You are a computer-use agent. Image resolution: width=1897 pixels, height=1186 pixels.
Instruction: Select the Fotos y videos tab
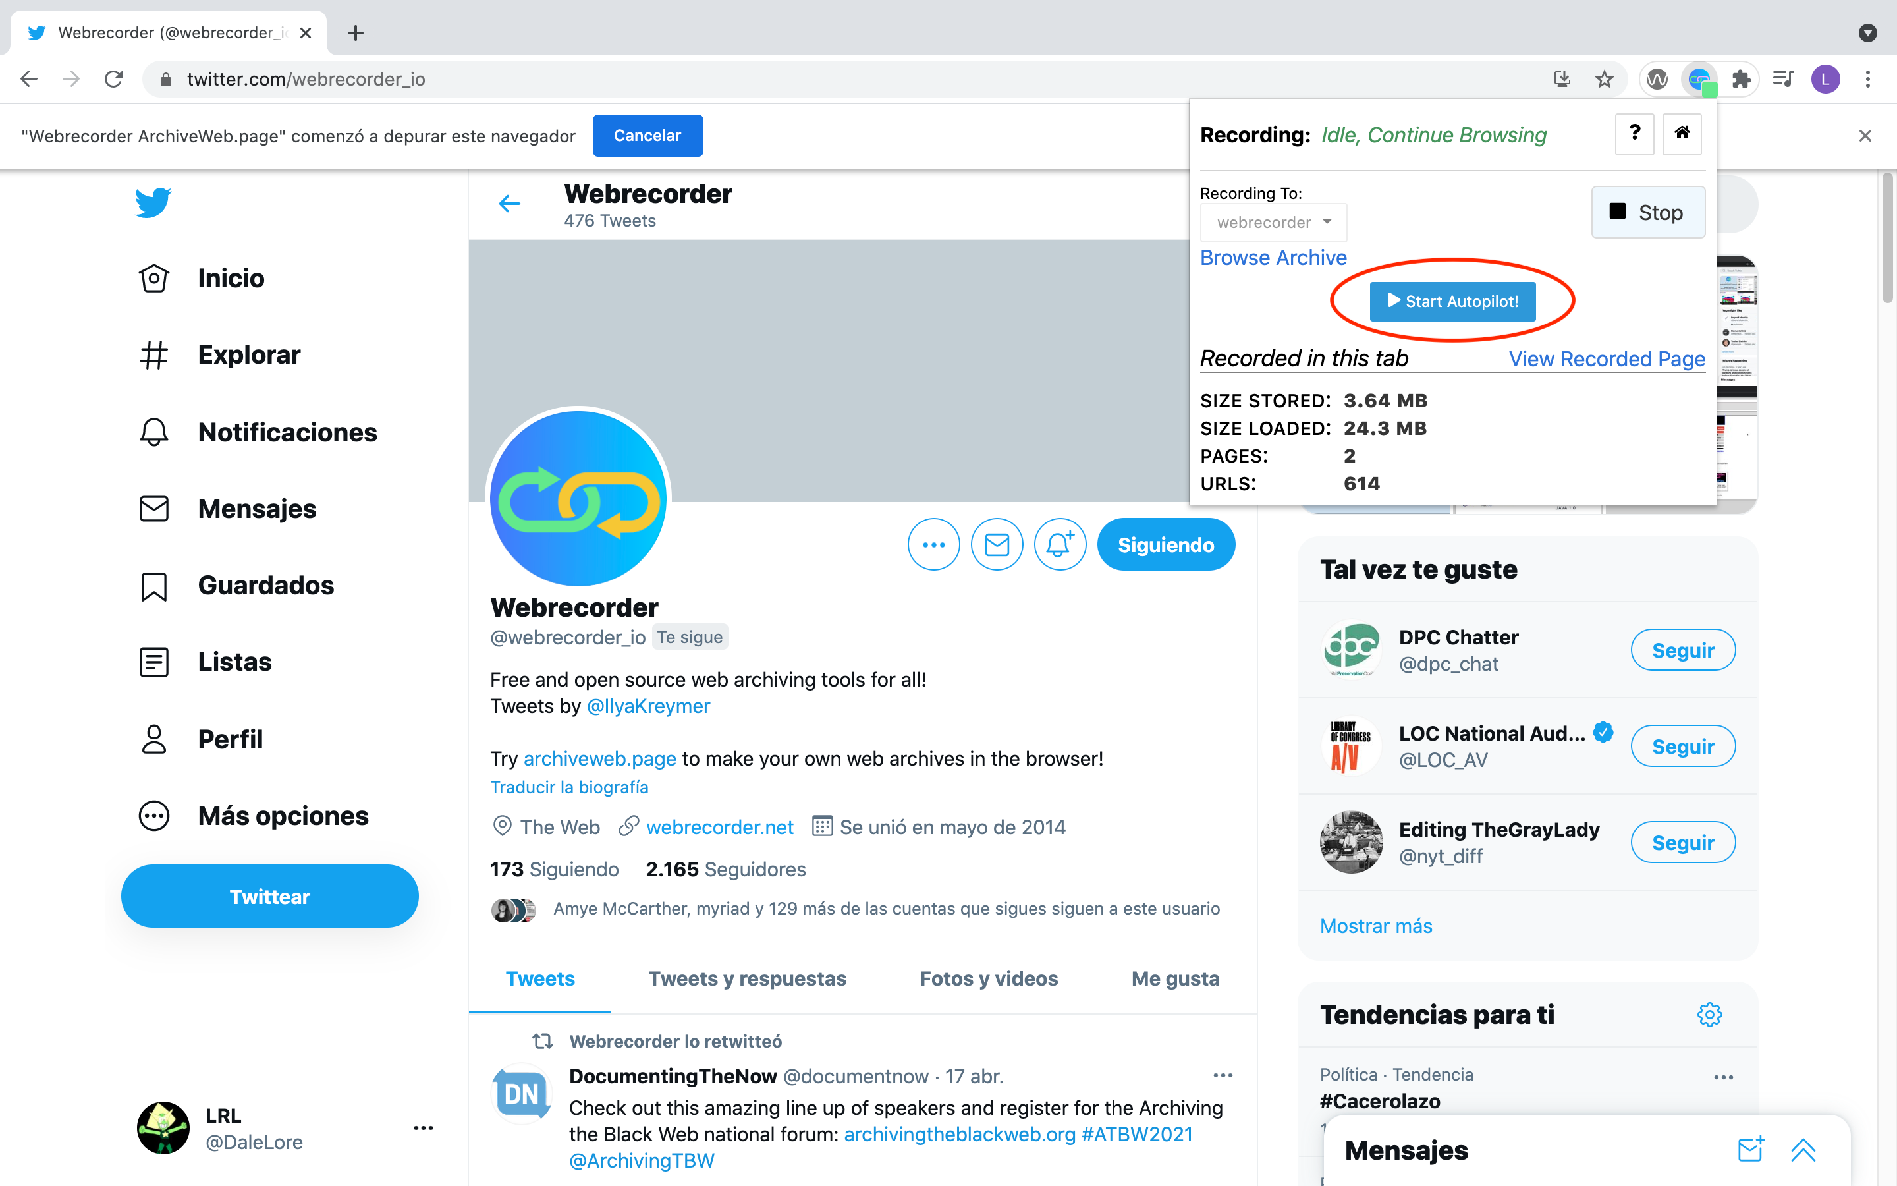[989, 978]
